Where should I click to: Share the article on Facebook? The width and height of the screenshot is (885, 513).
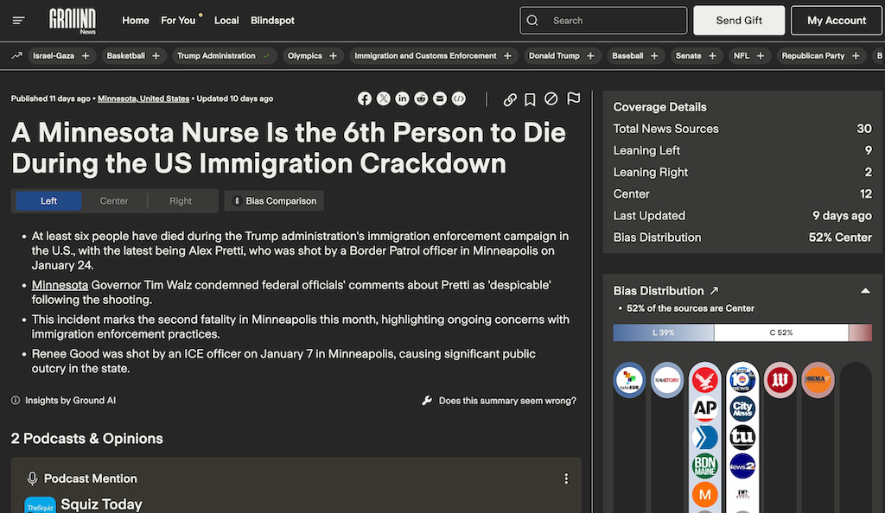pos(365,98)
